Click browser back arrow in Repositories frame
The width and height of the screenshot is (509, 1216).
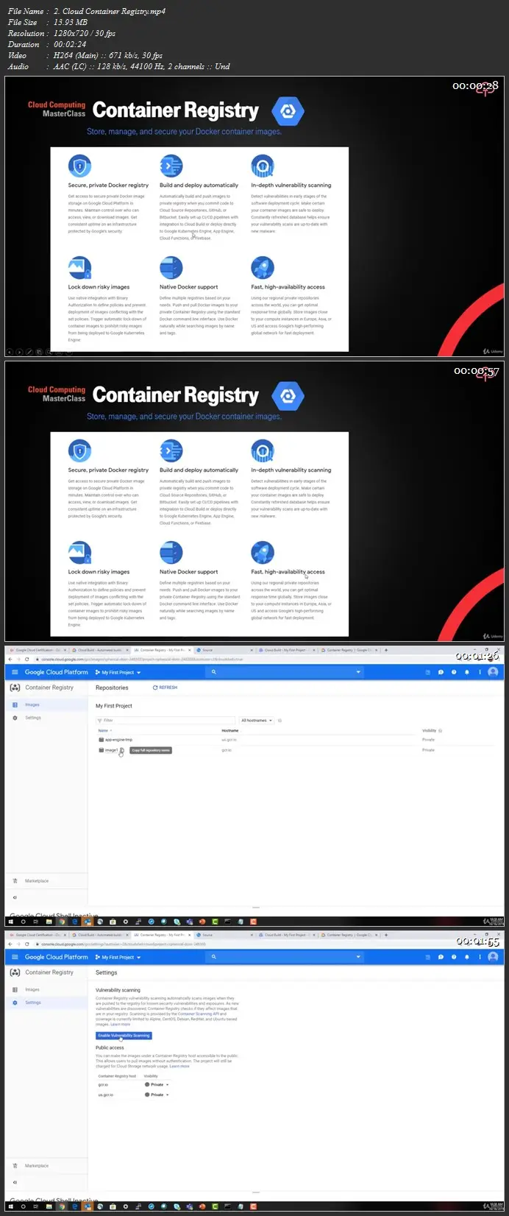pos(10,659)
